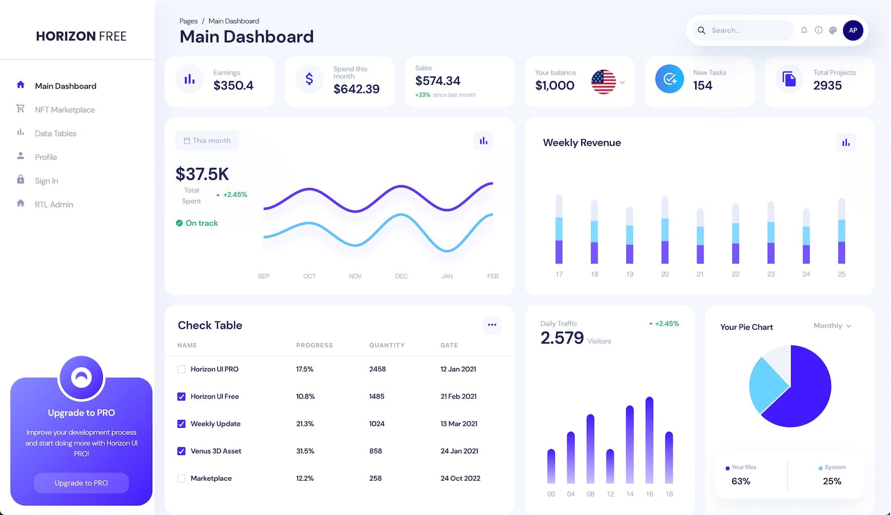Click the Profile icon in the sidebar

[21, 157]
